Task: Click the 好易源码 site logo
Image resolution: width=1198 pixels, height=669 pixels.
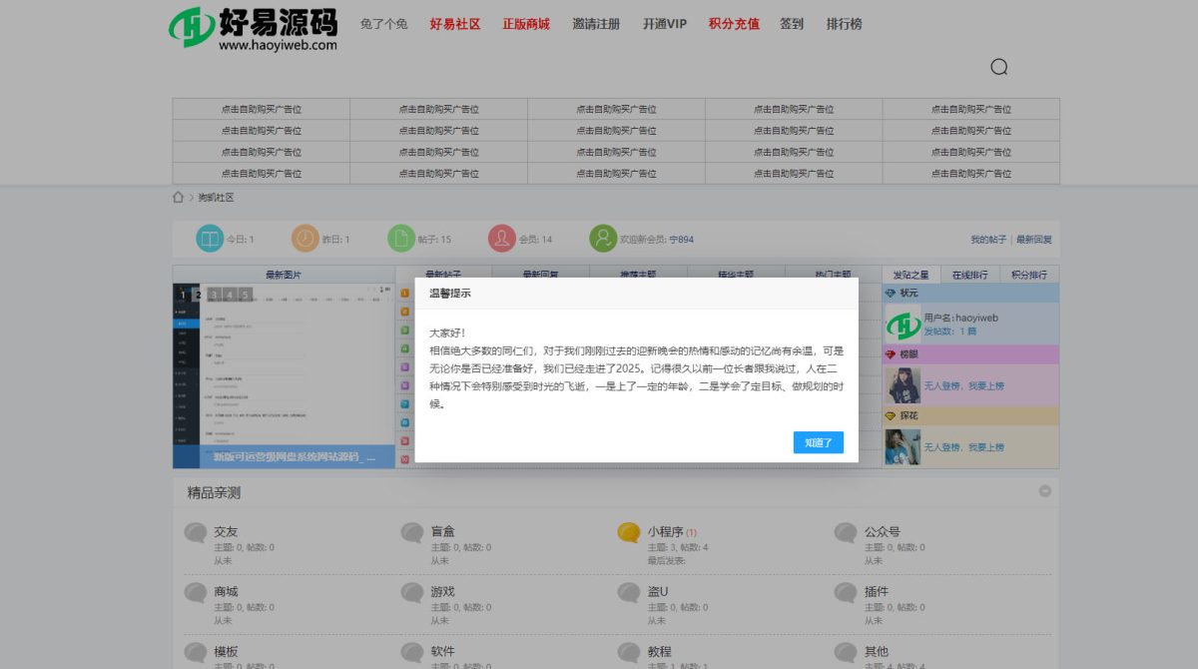Action: coord(254,28)
